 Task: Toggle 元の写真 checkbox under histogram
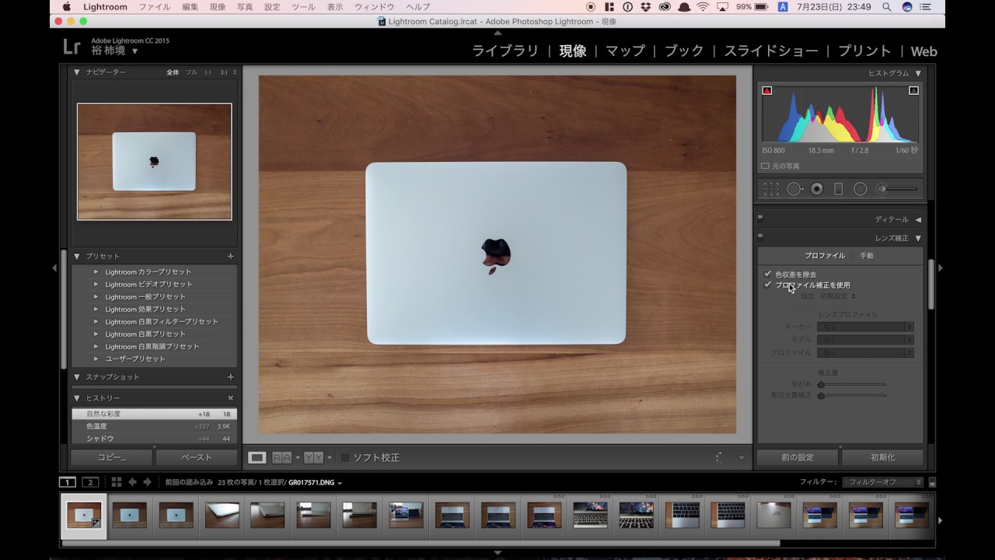[x=765, y=166]
